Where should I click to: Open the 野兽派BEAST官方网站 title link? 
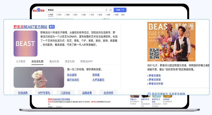point(30,27)
